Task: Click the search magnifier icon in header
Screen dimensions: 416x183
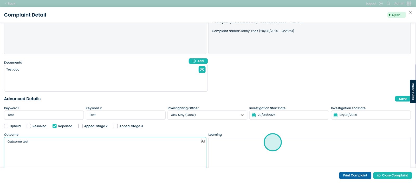Action: pos(388,4)
